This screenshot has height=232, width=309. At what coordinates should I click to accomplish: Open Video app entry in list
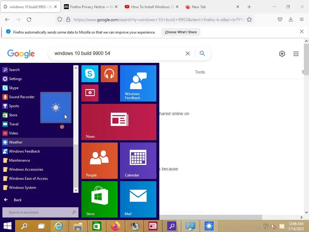point(37,133)
